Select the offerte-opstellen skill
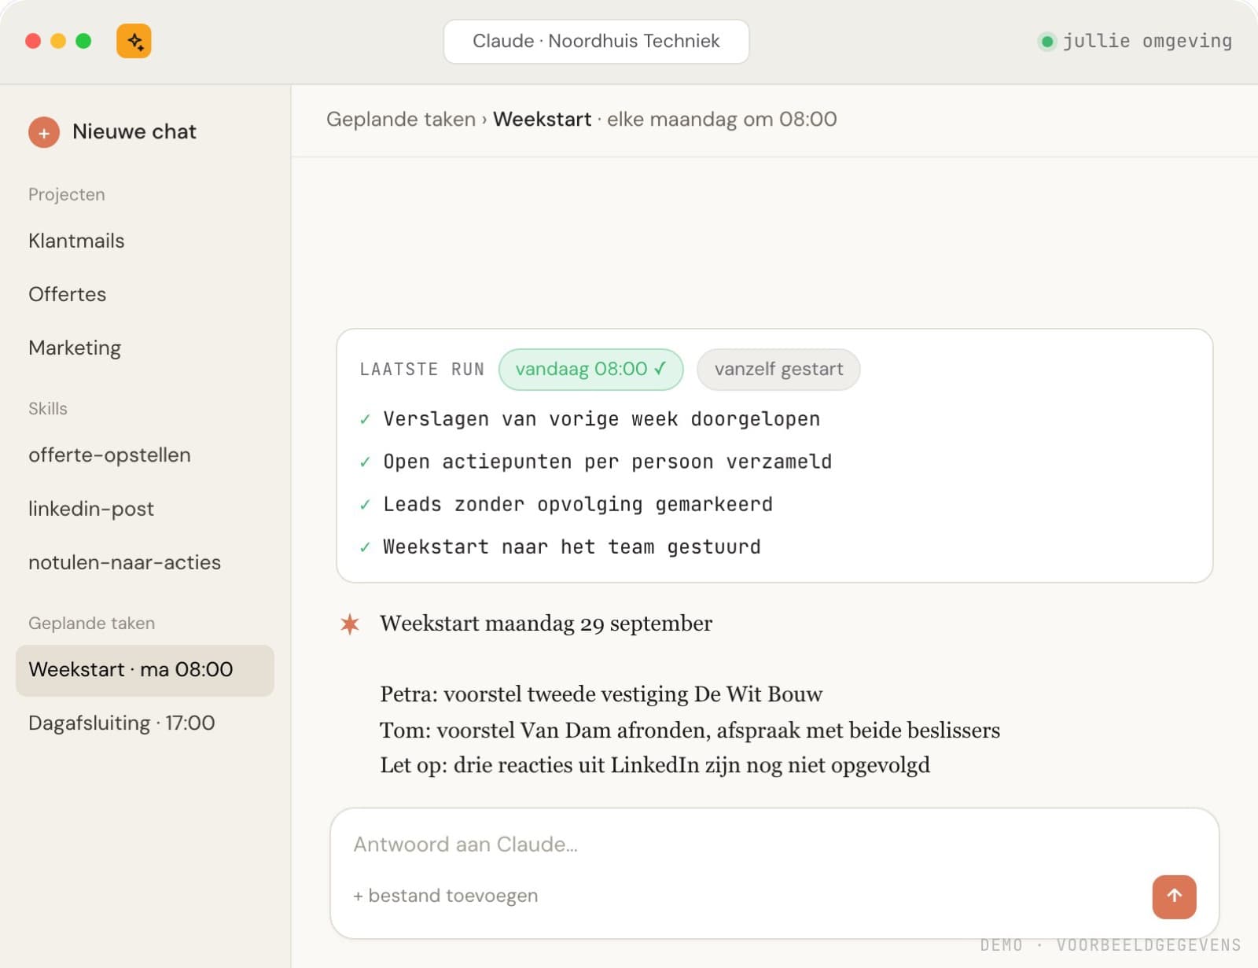This screenshot has height=968, width=1258. point(109,455)
